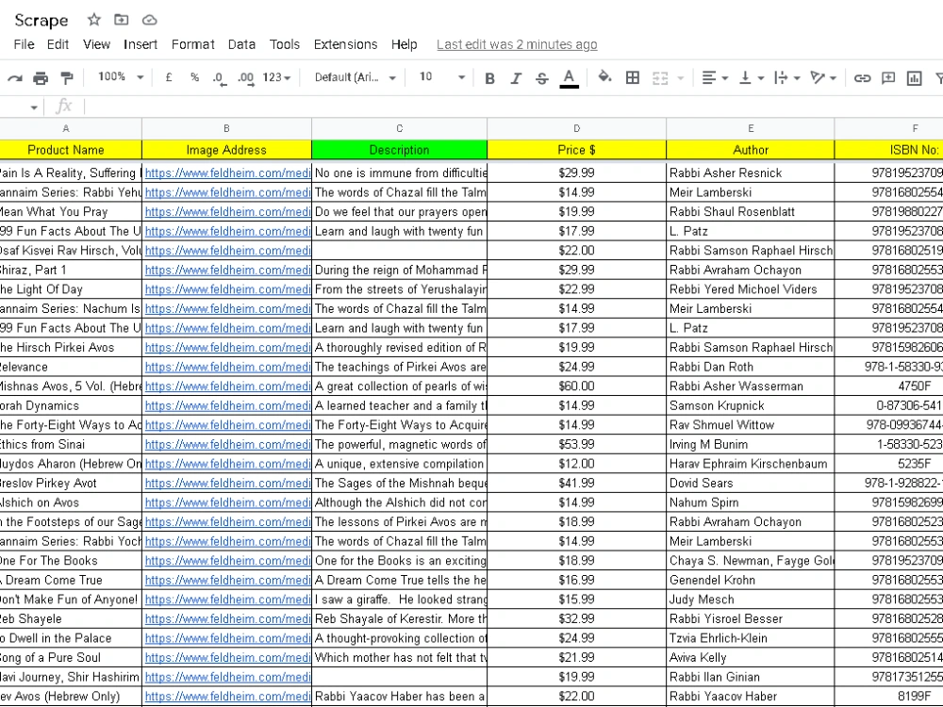Select the $60.00 price cell
The height and width of the screenshot is (707, 943).
coord(577,386)
